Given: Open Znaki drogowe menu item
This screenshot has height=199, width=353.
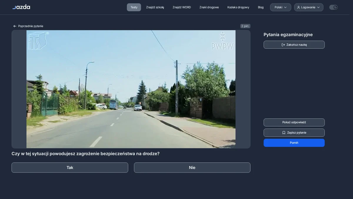Looking at the screenshot, I should 209,7.
